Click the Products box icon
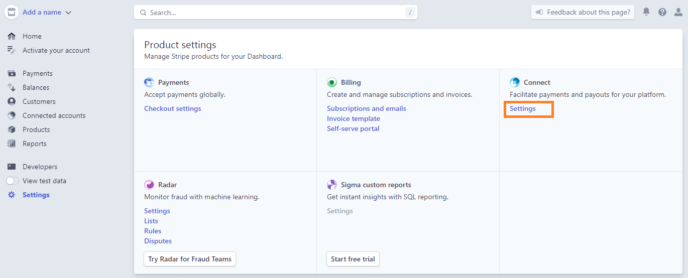 pos(12,129)
